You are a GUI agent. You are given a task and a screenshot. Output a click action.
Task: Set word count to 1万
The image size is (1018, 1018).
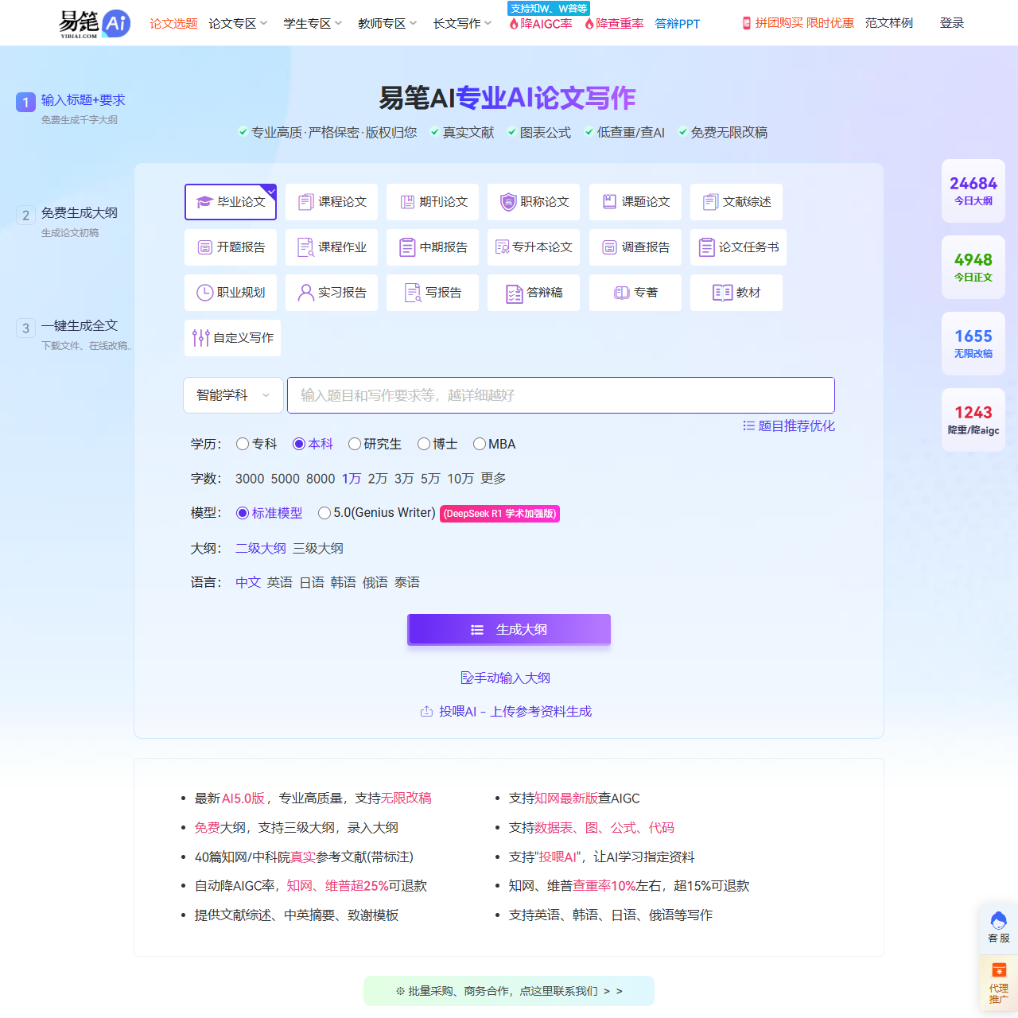click(352, 478)
